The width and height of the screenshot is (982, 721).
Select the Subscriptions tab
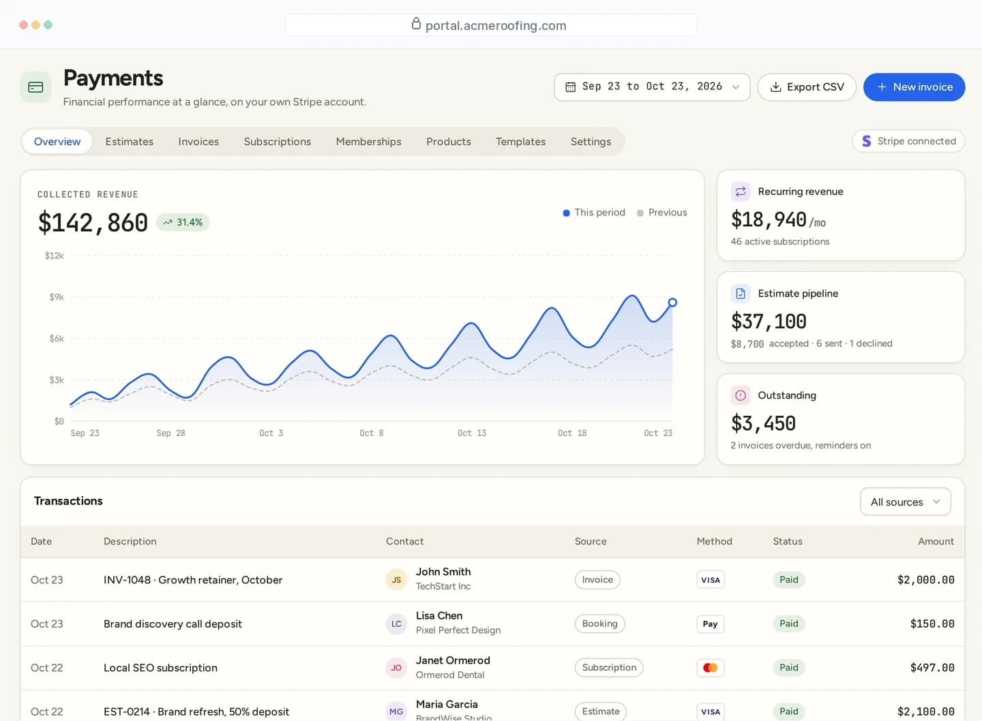click(x=278, y=142)
